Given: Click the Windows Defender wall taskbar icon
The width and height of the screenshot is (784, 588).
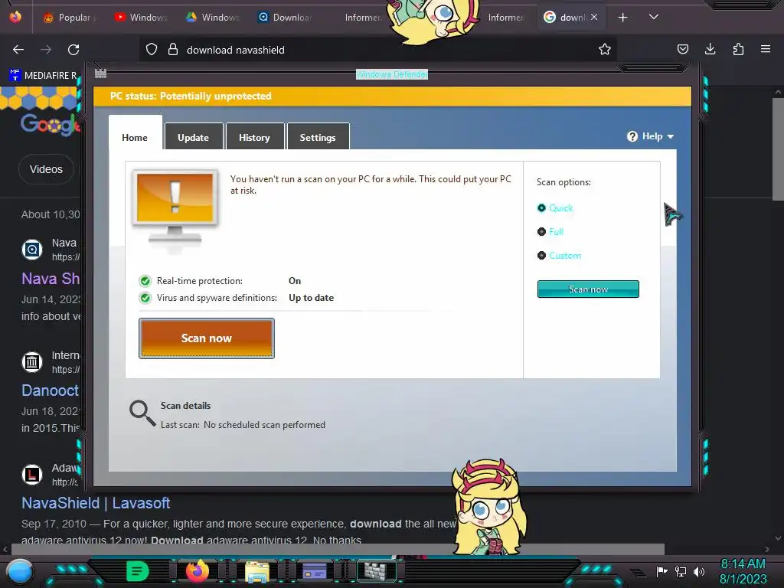Looking at the screenshot, I should tap(375, 571).
